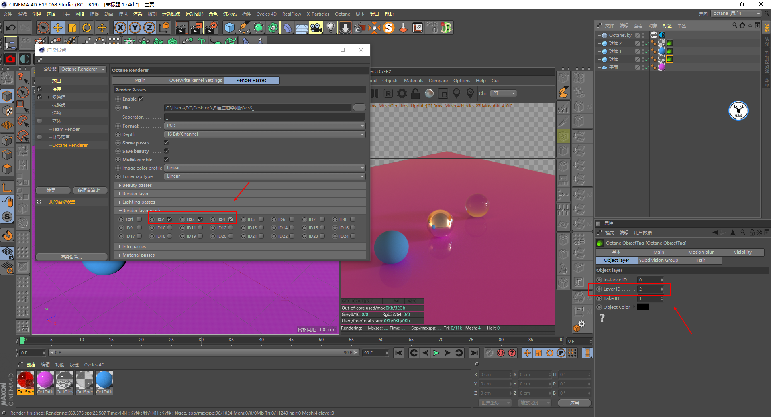
Task: Add a Camera object
Action: pyautogui.click(x=316, y=28)
